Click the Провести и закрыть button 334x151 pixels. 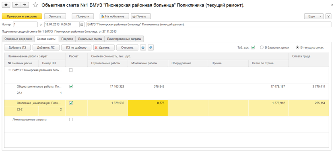point(22,16)
